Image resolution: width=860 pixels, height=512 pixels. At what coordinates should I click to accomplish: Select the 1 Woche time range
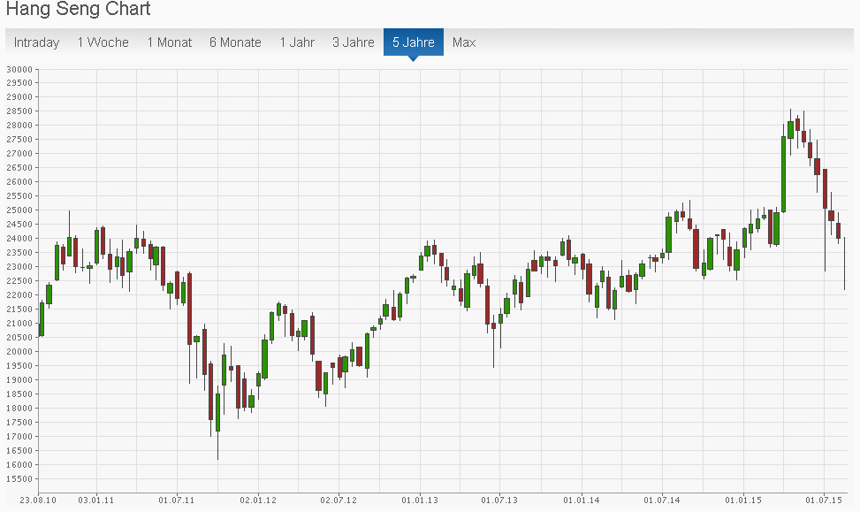point(103,42)
